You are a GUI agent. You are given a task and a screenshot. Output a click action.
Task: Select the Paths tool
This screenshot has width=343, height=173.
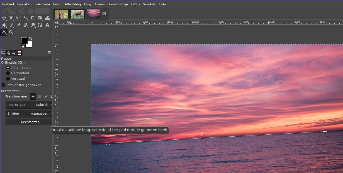(x=40, y=25)
